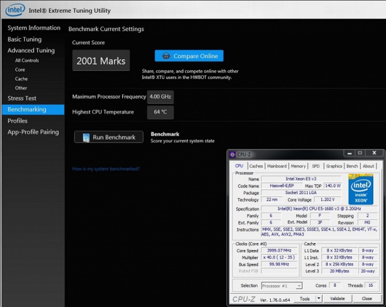
Task: Click the 3999.07 MHz core speed value
Action: pos(279,250)
